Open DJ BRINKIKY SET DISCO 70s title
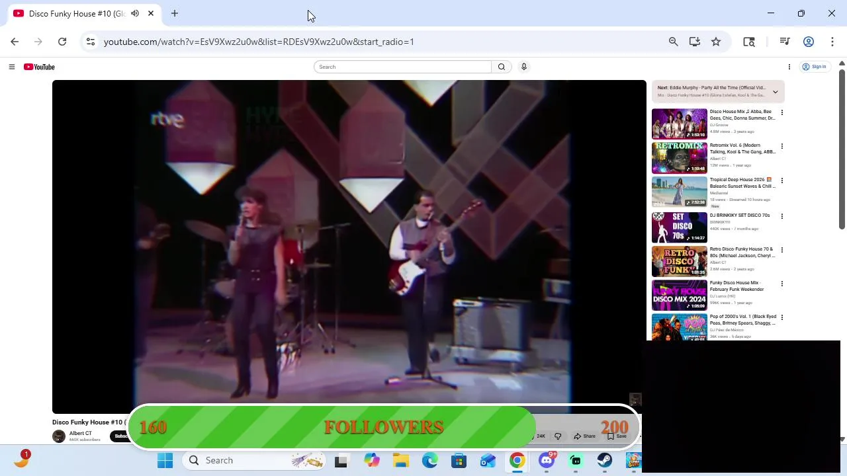 (740, 216)
